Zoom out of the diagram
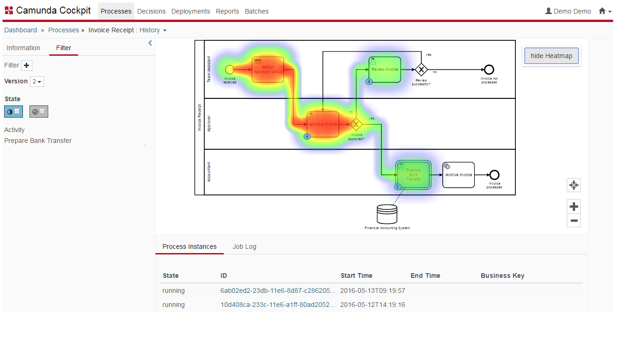The image size is (630, 343). pos(574,221)
